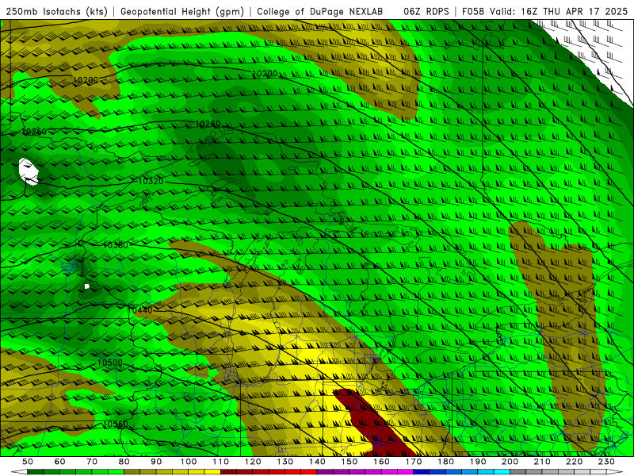Click the 90 value on the color scale

pyautogui.click(x=156, y=462)
